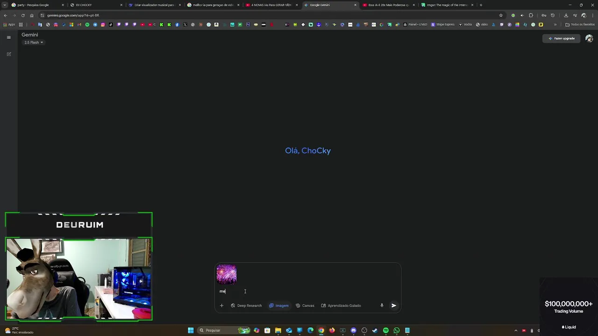The height and width of the screenshot is (336, 598).
Task: Open the Gemini main menu hamburger icon
Action: [8, 37]
